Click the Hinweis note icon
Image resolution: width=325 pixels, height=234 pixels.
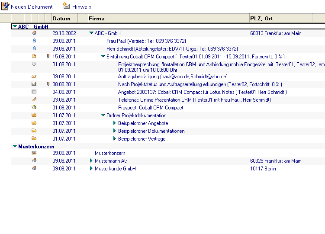tap(66, 6)
